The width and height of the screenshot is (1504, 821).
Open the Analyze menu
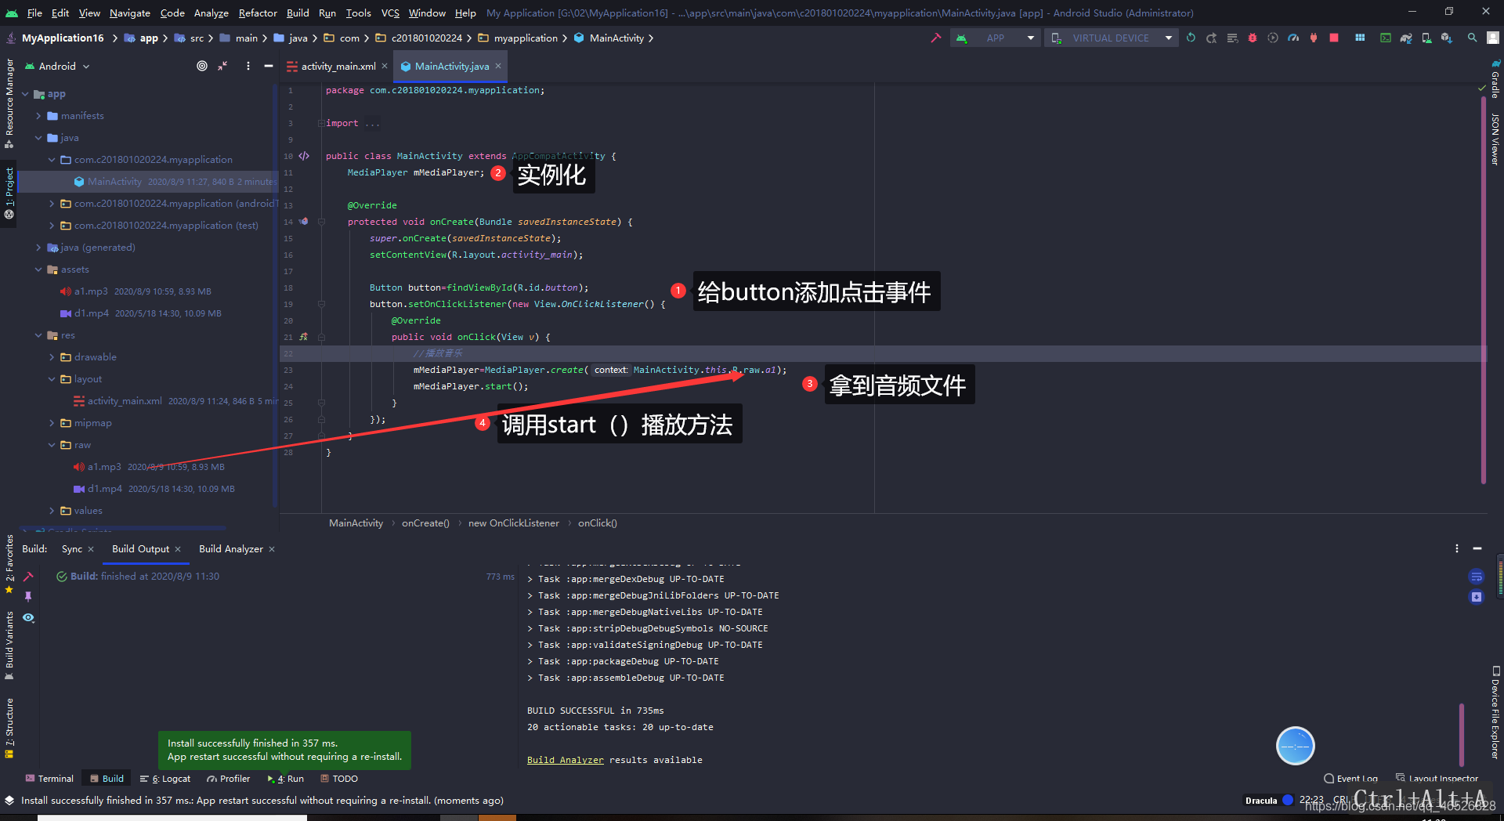pyautogui.click(x=211, y=13)
